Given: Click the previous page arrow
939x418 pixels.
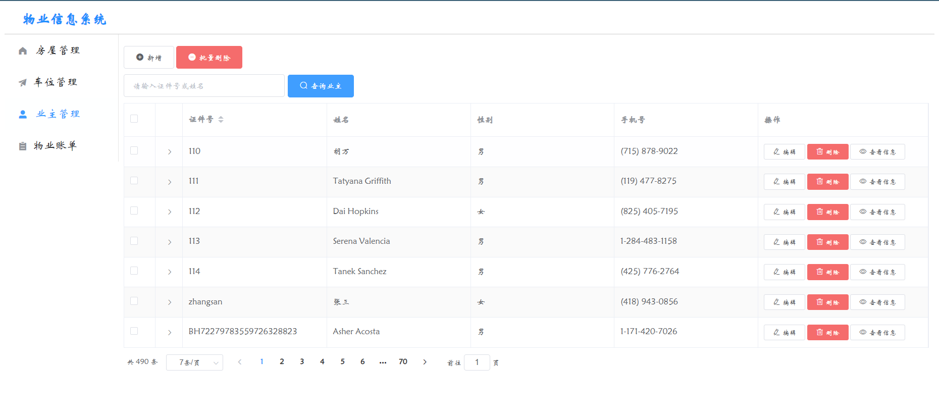Looking at the screenshot, I should pos(240,362).
